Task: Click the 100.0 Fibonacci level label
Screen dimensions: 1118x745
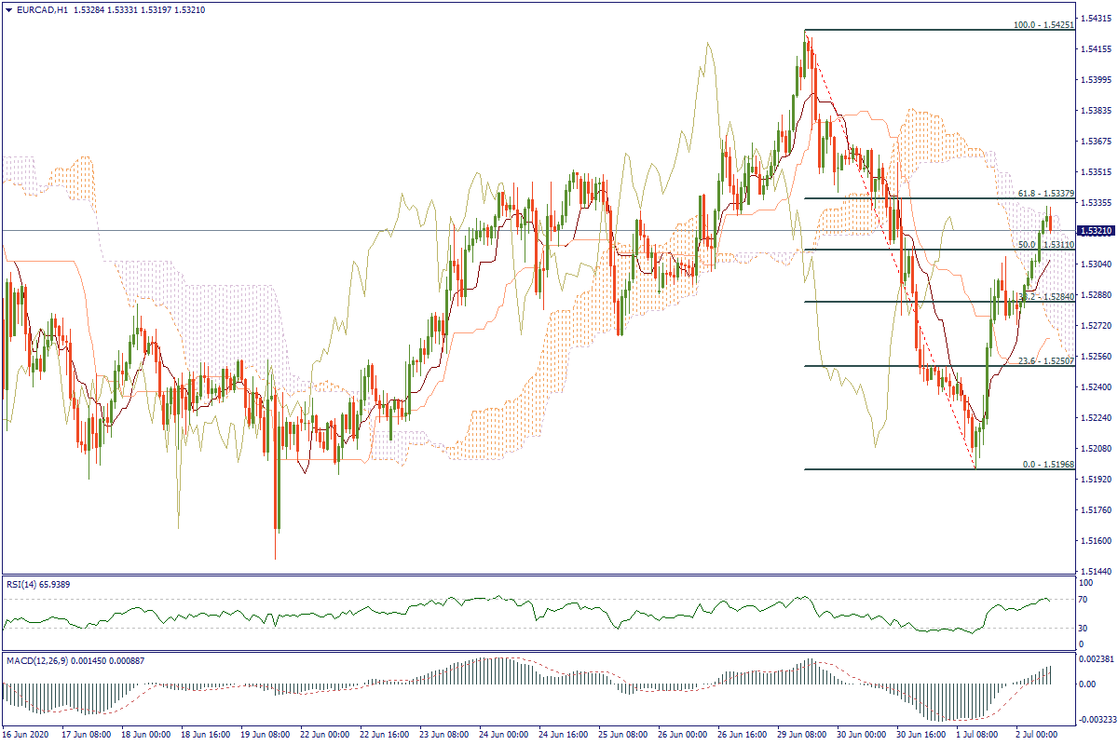Action: tap(1043, 25)
